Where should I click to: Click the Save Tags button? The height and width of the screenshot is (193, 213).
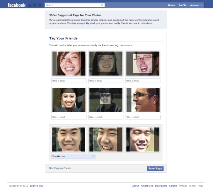point(155,169)
